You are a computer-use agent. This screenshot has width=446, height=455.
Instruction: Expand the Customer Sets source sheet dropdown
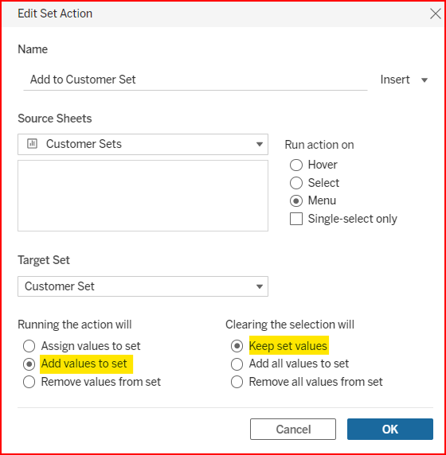coord(259,144)
